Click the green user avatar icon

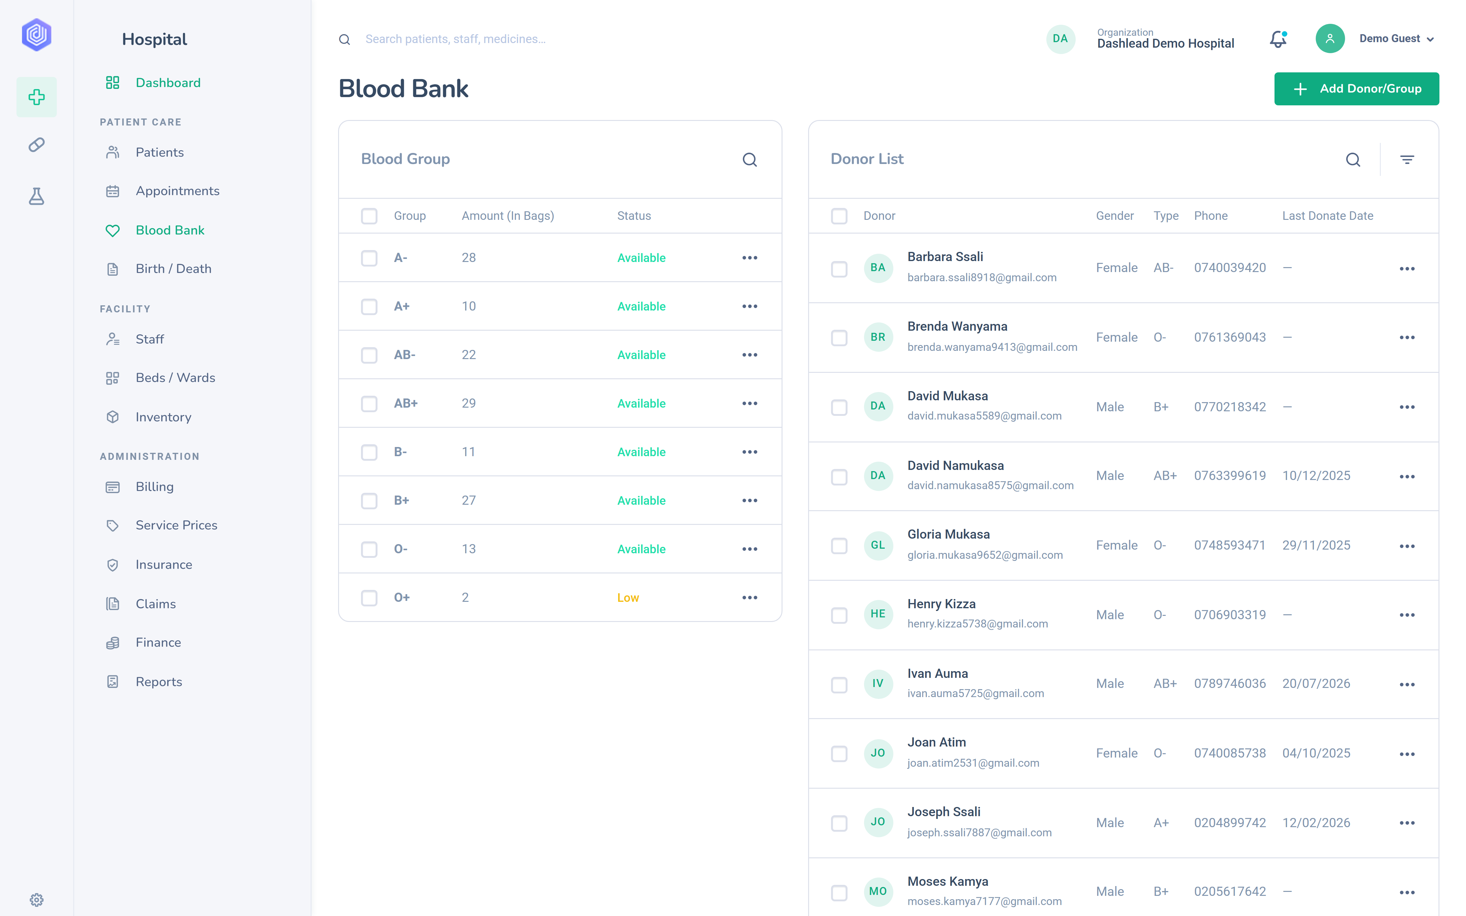coord(1330,39)
